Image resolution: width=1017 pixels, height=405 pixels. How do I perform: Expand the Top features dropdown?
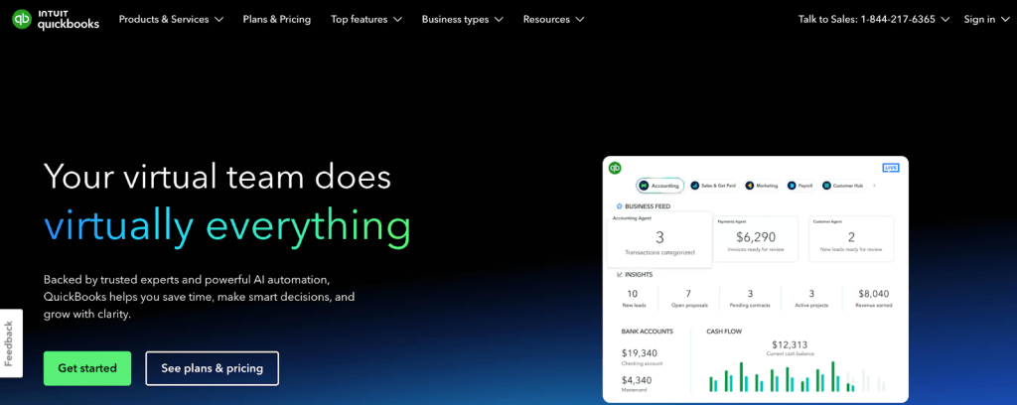pyautogui.click(x=366, y=19)
